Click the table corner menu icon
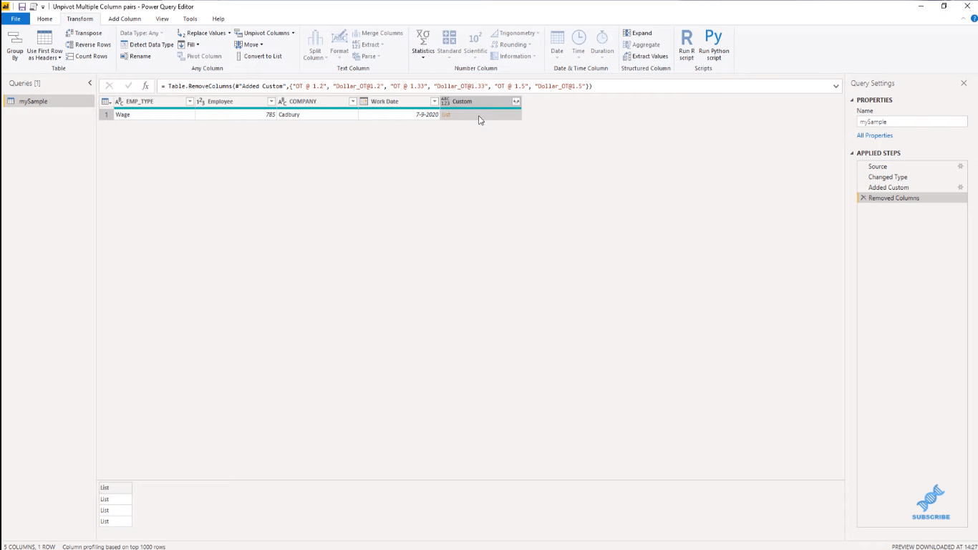 [x=106, y=102]
